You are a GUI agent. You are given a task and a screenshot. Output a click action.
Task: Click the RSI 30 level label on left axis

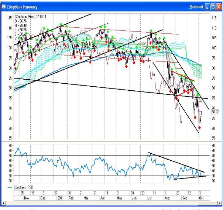(x=10, y=176)
